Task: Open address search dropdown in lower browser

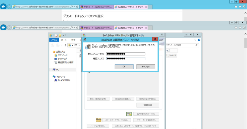Action: pos(74,27)
